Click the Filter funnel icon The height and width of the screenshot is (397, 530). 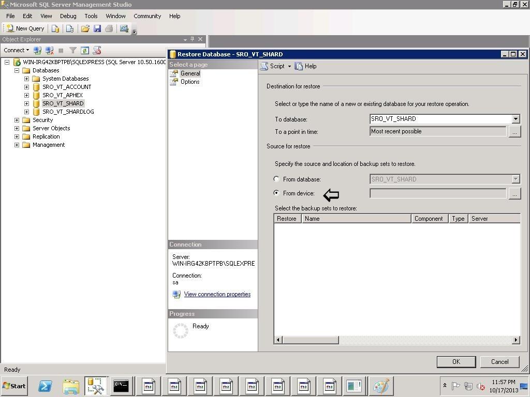[72, 51]
